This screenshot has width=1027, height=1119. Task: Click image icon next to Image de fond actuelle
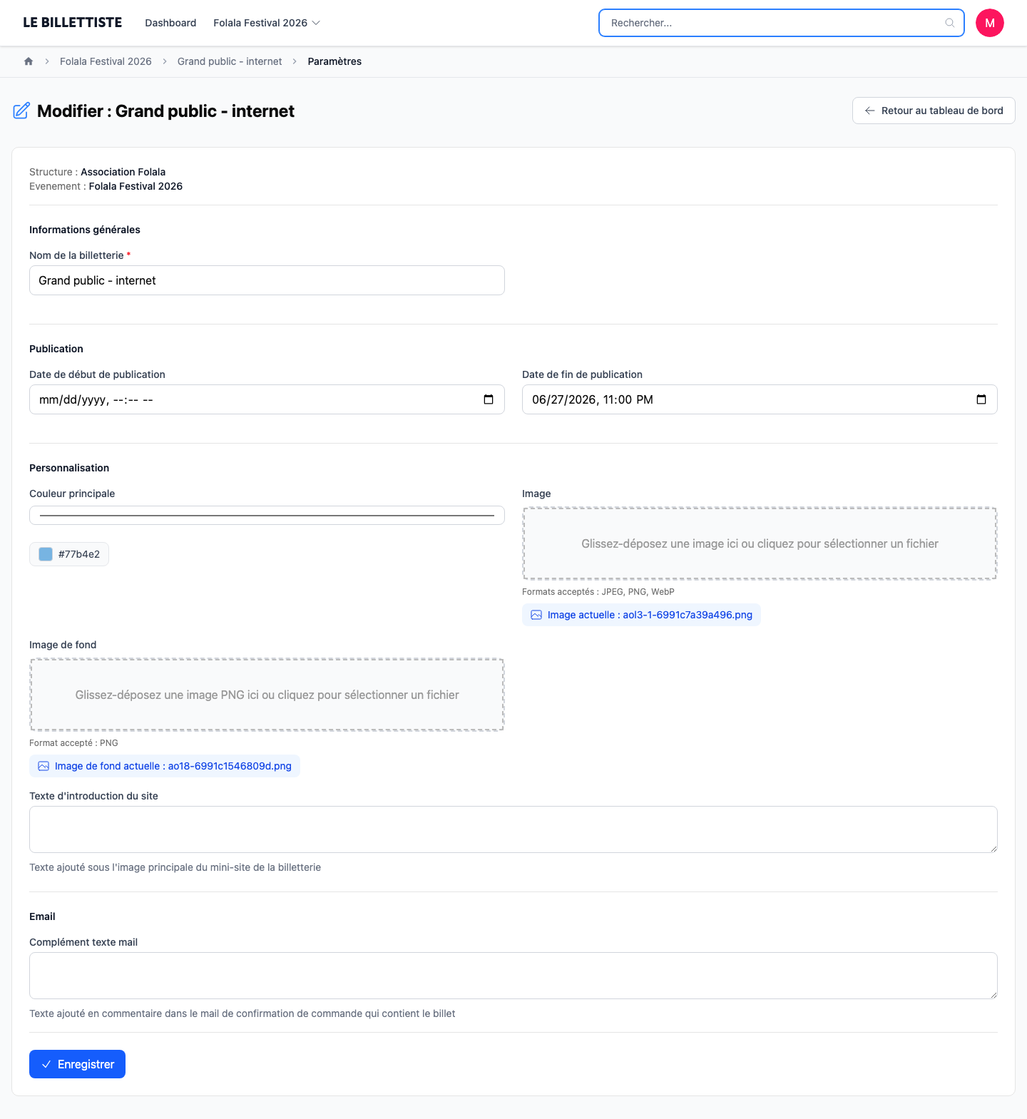pyautogui.click(x=44, y=766)
